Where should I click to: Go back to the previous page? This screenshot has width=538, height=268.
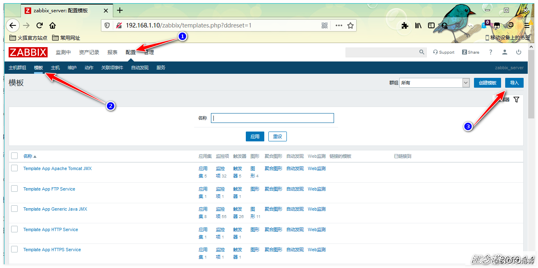(x=13, y=25)
